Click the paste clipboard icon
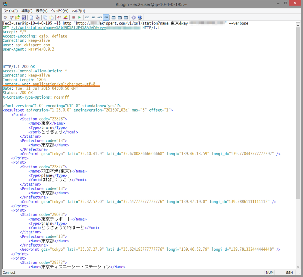Screen dimensions: 303x277 pyautogui.click(x=51, y=17)
